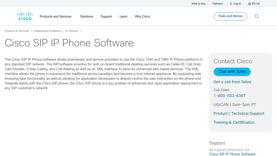Open Product / Technical Support link
Screen dimensions: 277x156
click(x=239, y=113)
